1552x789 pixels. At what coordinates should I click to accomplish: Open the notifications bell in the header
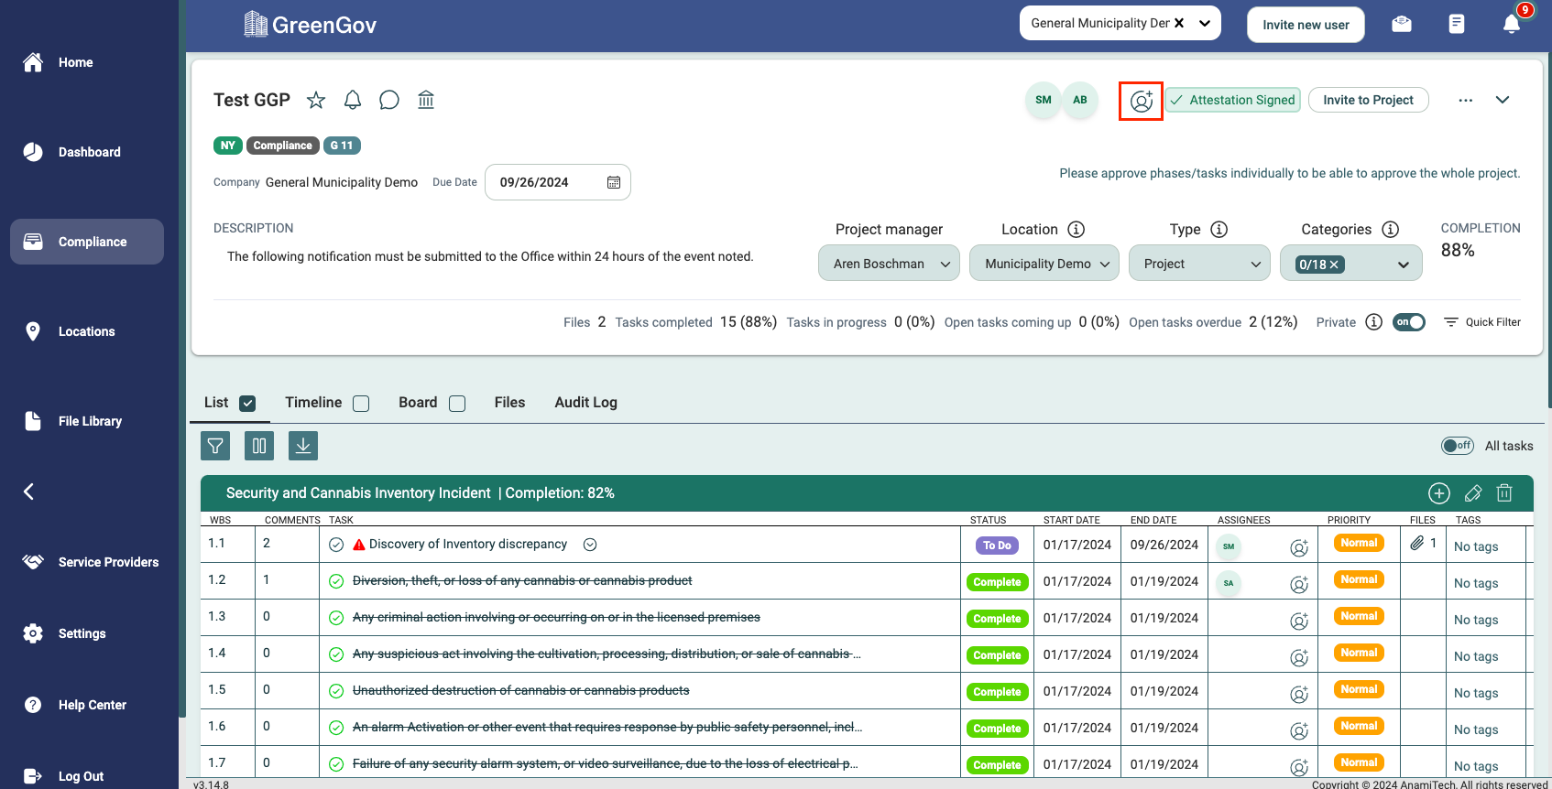point(1512,25)
